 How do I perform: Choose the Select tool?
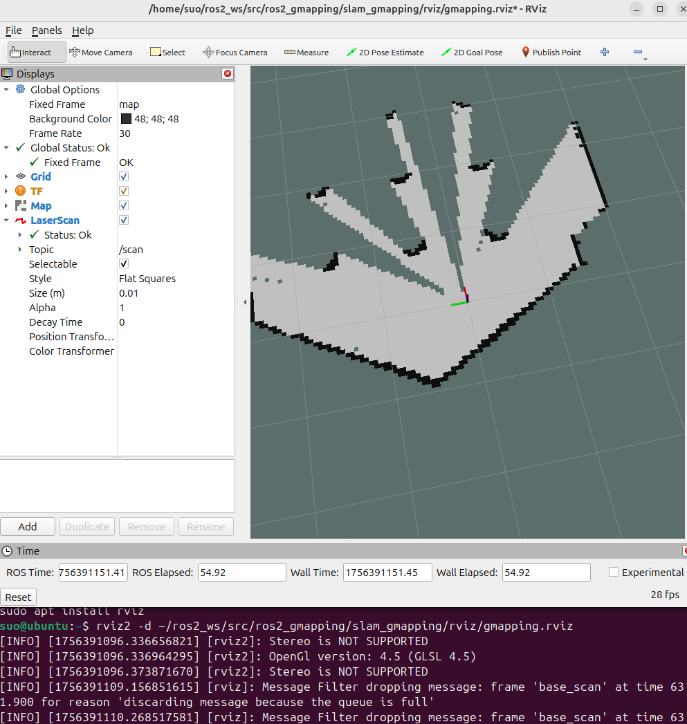coord(167,52)
